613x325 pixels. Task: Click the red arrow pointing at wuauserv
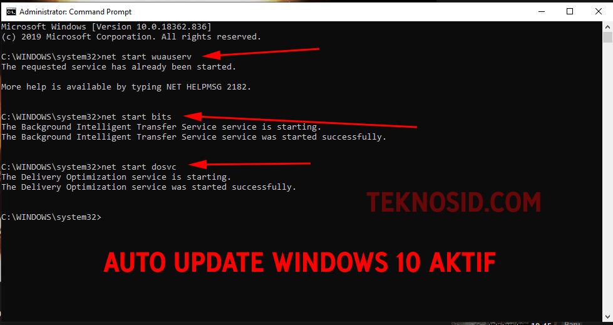coord(261,53)
